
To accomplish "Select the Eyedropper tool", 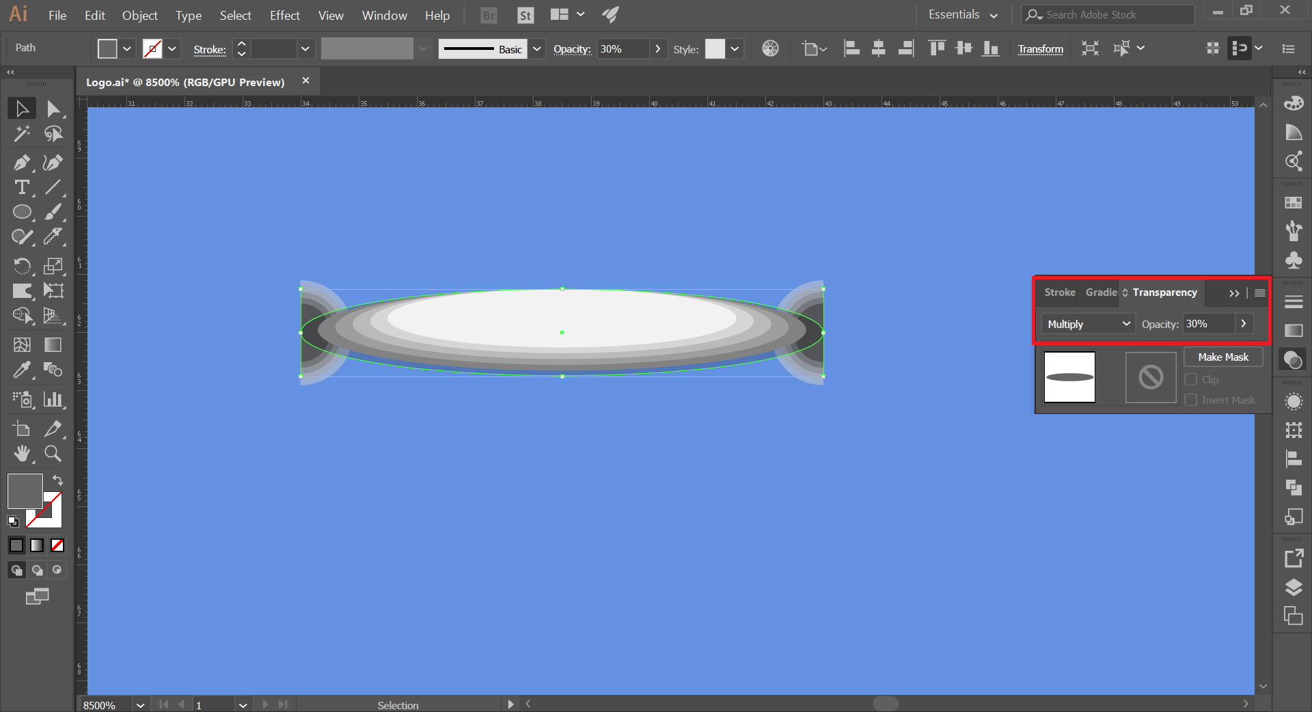I will 22,370.
